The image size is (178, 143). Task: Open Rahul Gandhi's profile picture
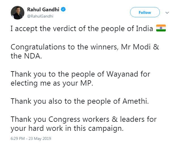click(x=18, y=13)
